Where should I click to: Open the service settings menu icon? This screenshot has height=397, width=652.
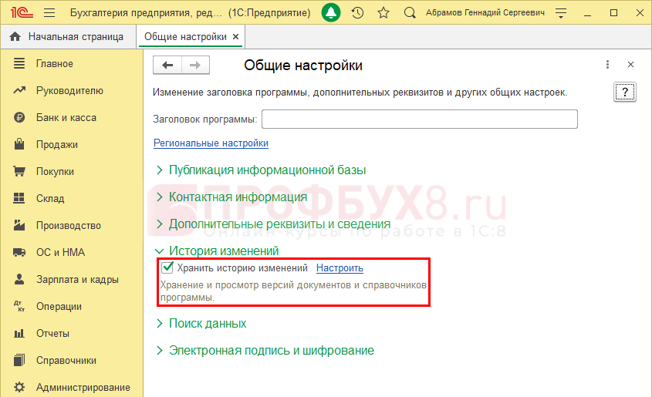561,13
